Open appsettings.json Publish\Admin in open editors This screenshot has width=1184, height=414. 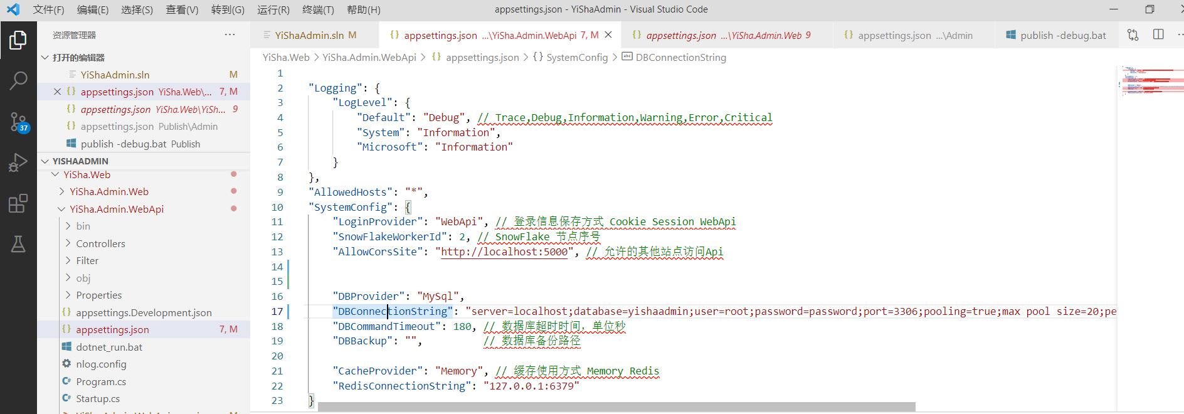coord(144,126)
